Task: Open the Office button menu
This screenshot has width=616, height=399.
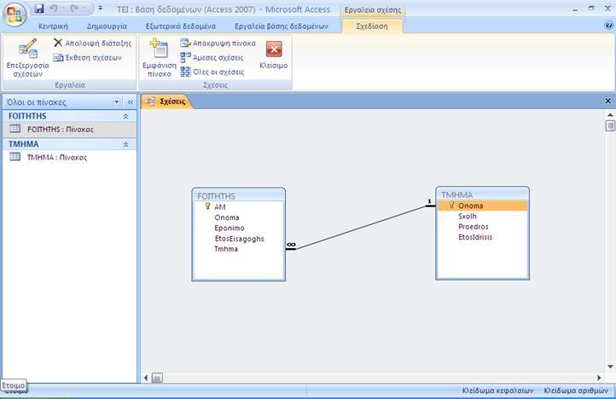Action: click(x=15, y=14)
